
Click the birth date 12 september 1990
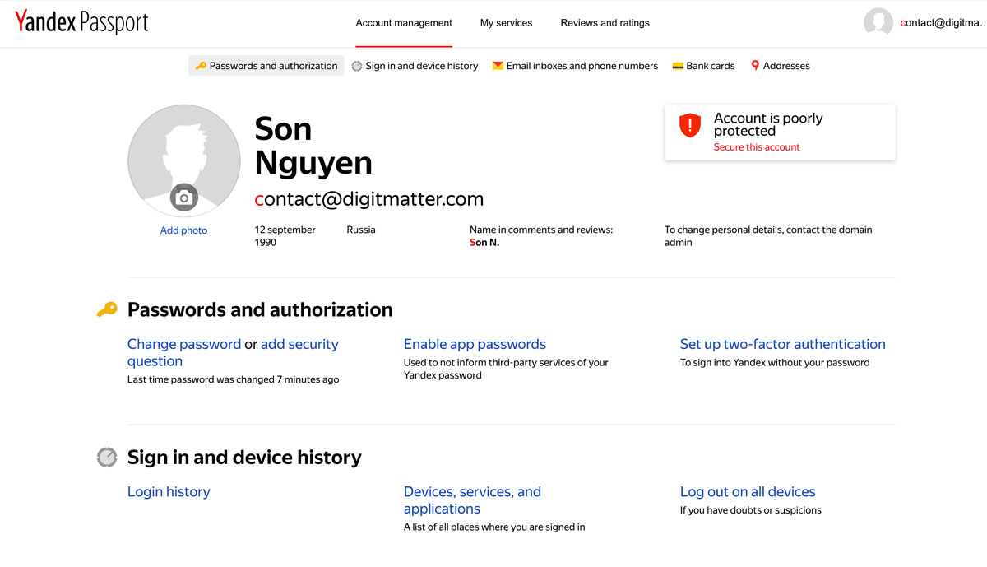[285, 236]
